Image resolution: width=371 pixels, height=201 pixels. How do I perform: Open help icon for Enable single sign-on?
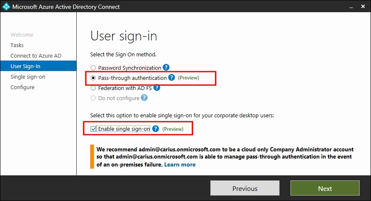tap(156, 129)
